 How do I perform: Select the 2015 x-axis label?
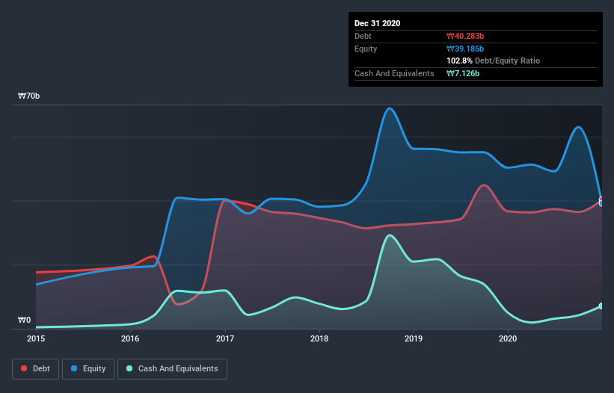[36, 338]
